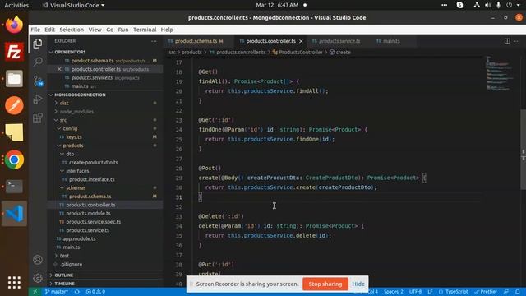Click Hide in screen sharing bar
526x296 pixels.
coord(358,284)
